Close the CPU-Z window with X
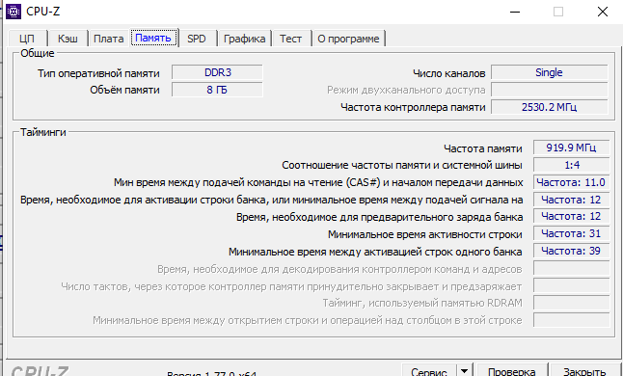Viewport: 623px width, 376px height. coord(603,12)
